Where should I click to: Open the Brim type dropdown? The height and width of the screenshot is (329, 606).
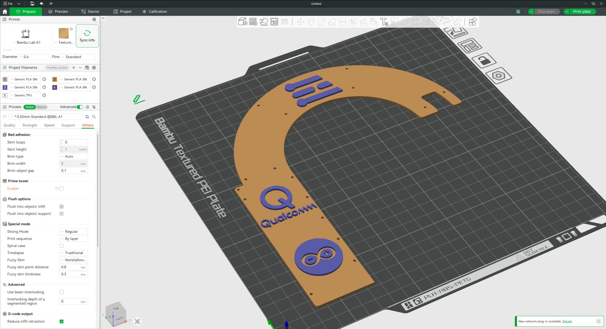(x=73, y=157)
